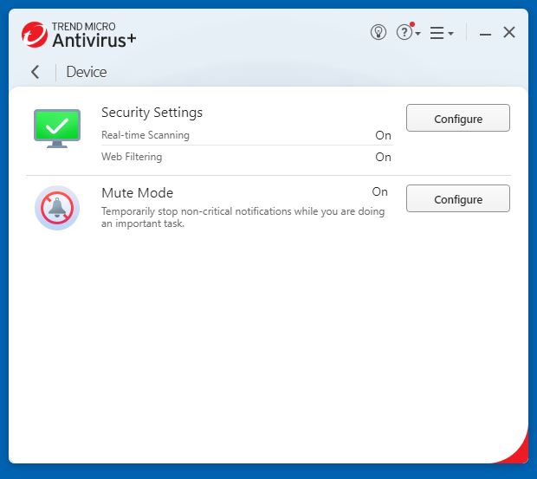Image resolution: width=537 pixels, height=479 pixels.
Task: Click the Web Filtering On status
Action: pos(383,157)
